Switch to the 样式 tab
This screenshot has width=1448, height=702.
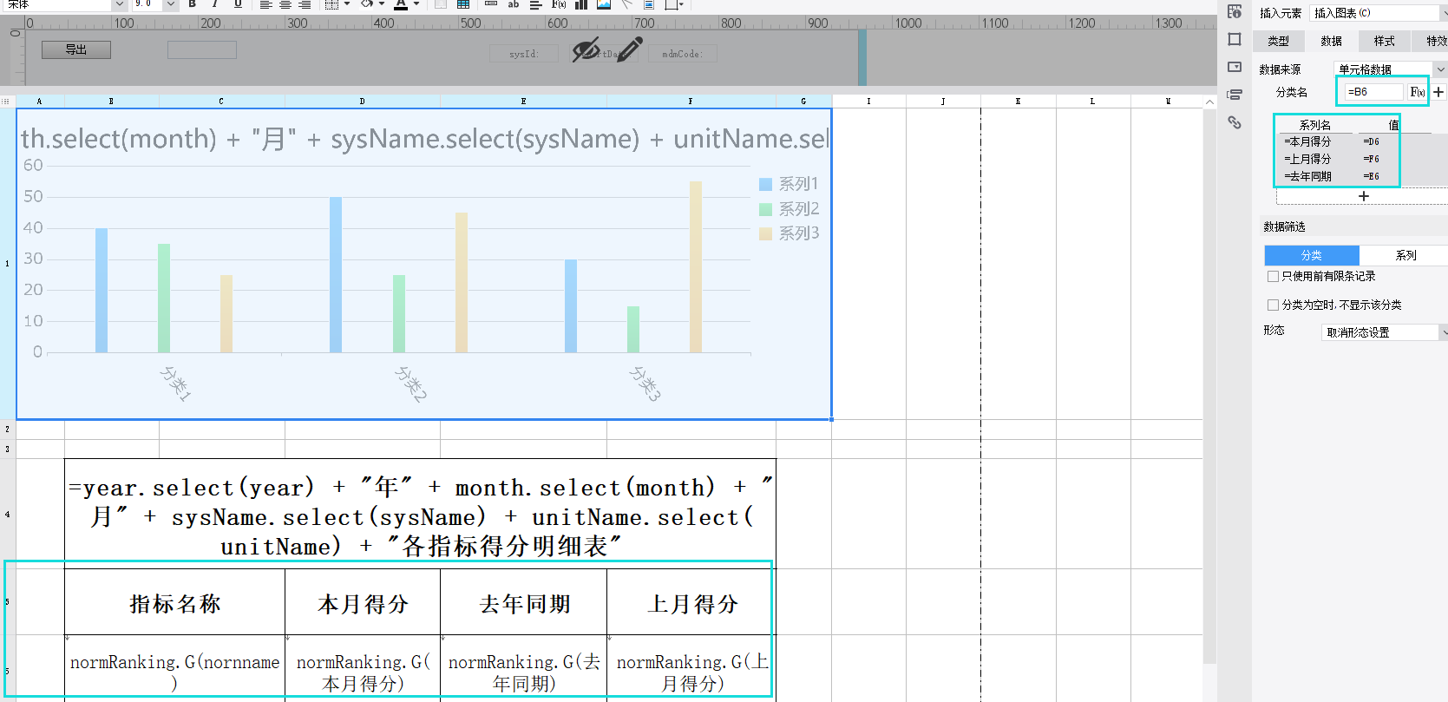point(1384,41)
